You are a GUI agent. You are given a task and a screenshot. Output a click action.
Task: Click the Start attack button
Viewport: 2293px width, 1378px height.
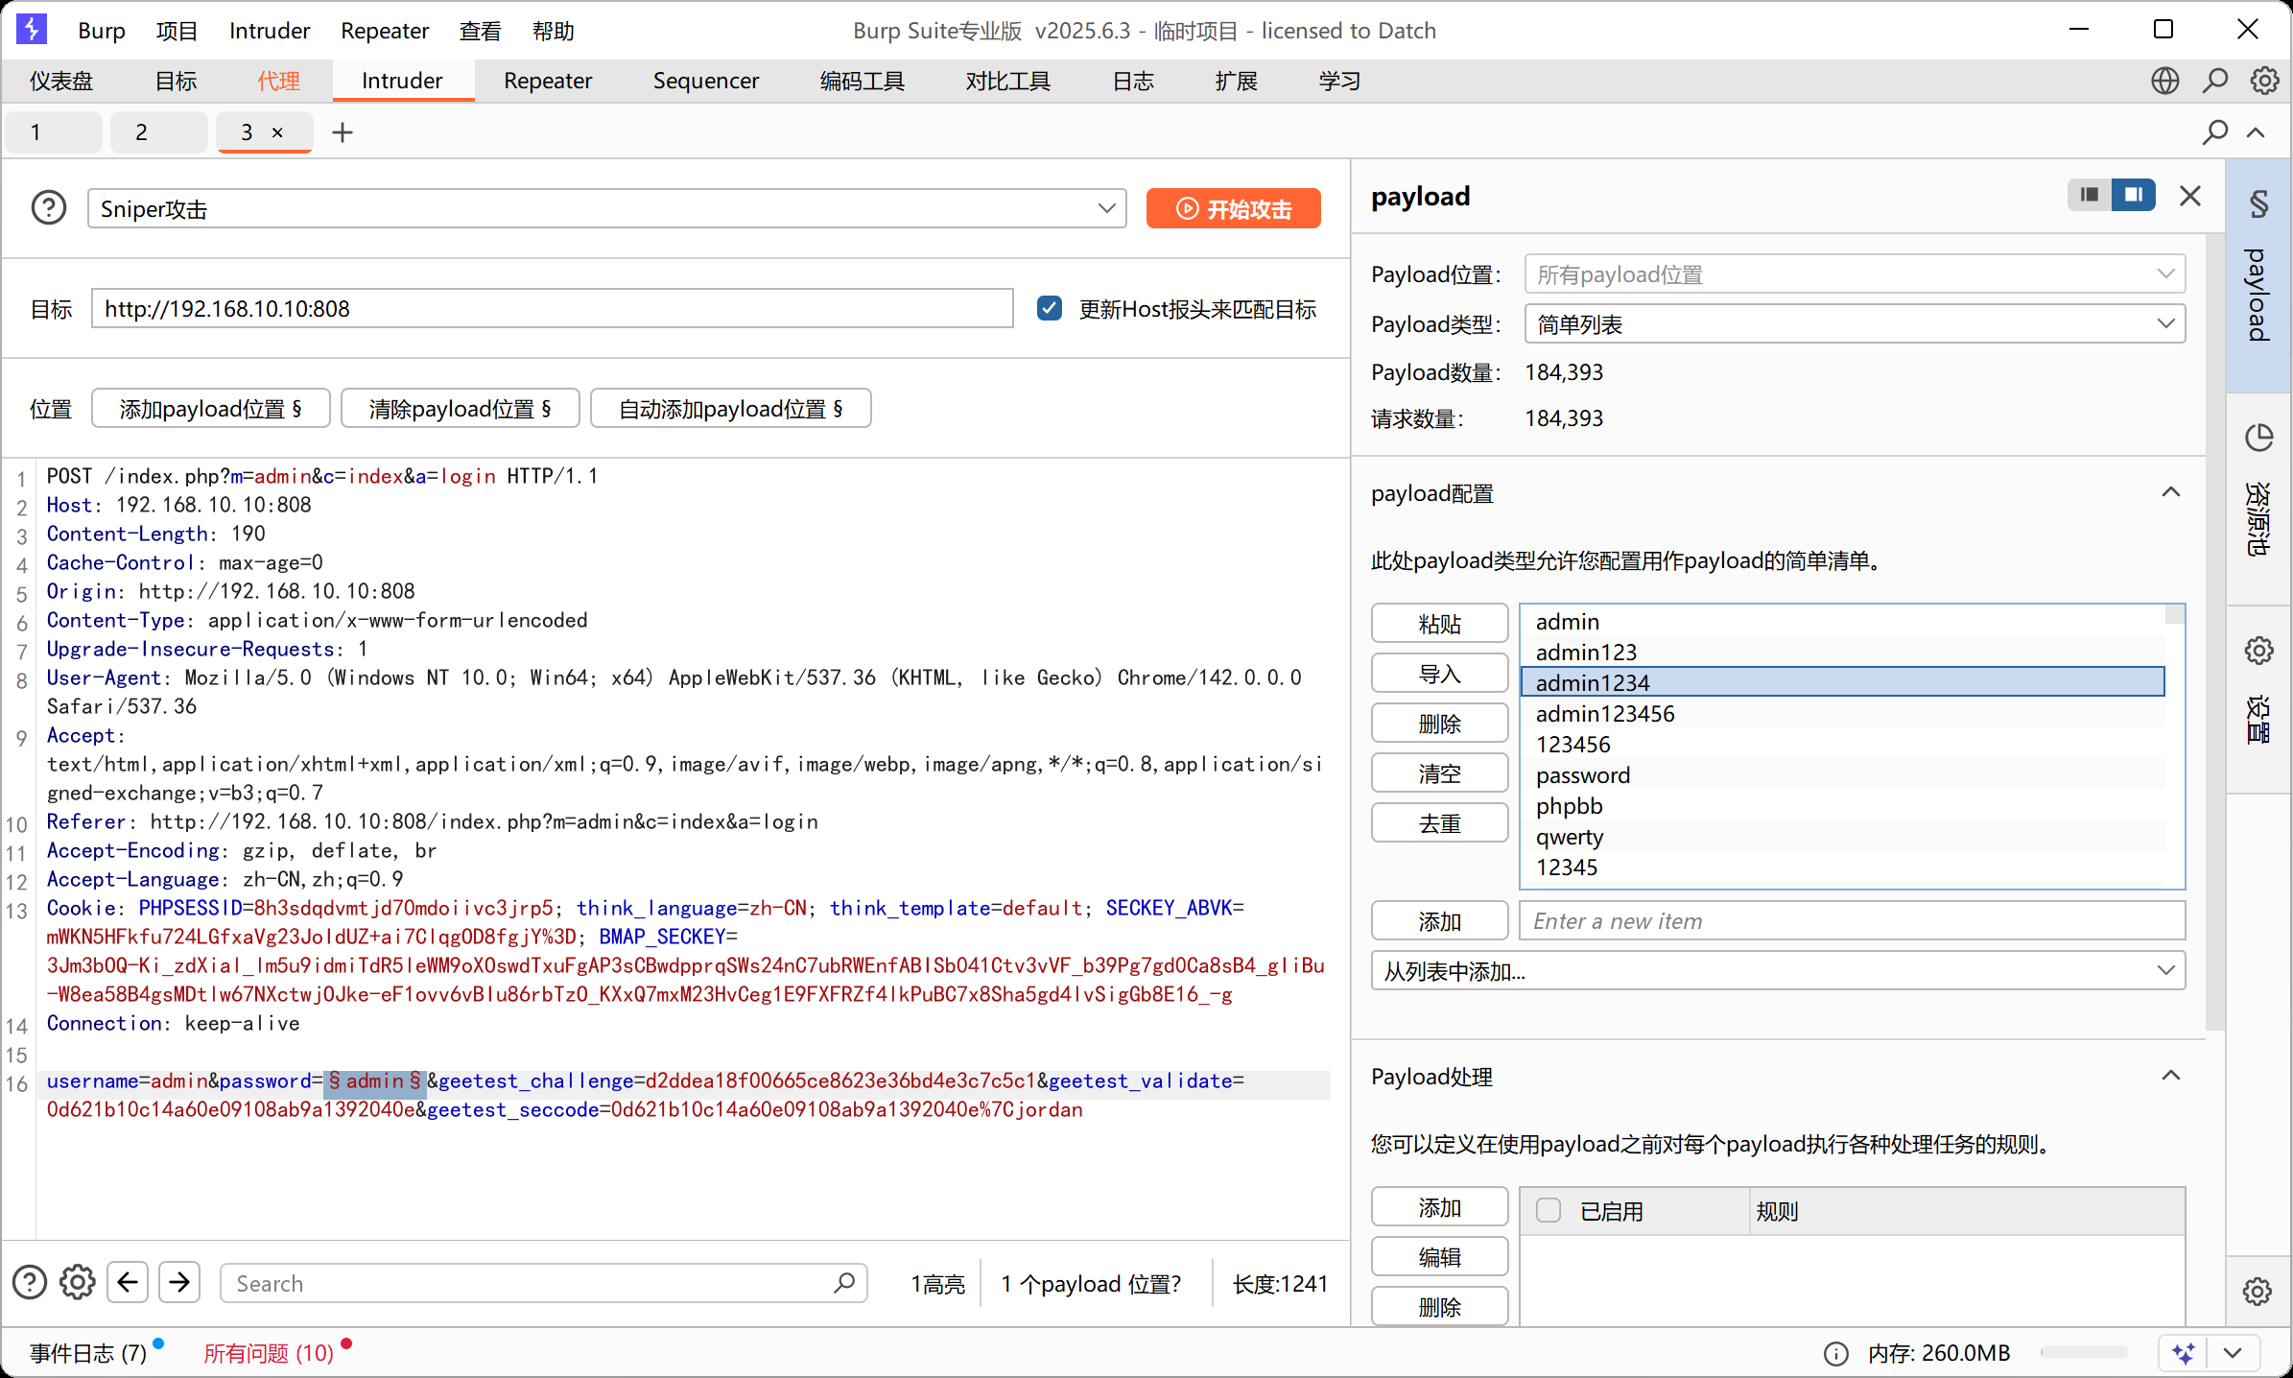tap(1233, 208)
